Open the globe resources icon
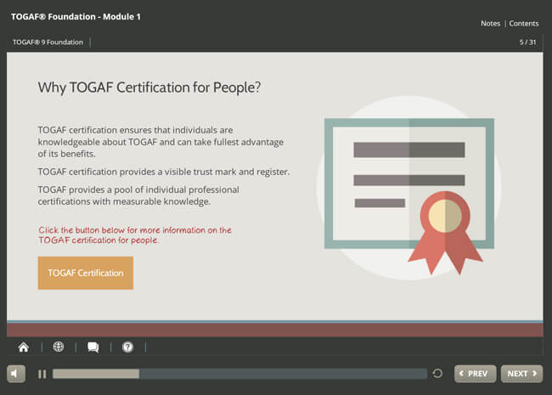Viewport: 552px width, 395px height. [x=59, y=347]
